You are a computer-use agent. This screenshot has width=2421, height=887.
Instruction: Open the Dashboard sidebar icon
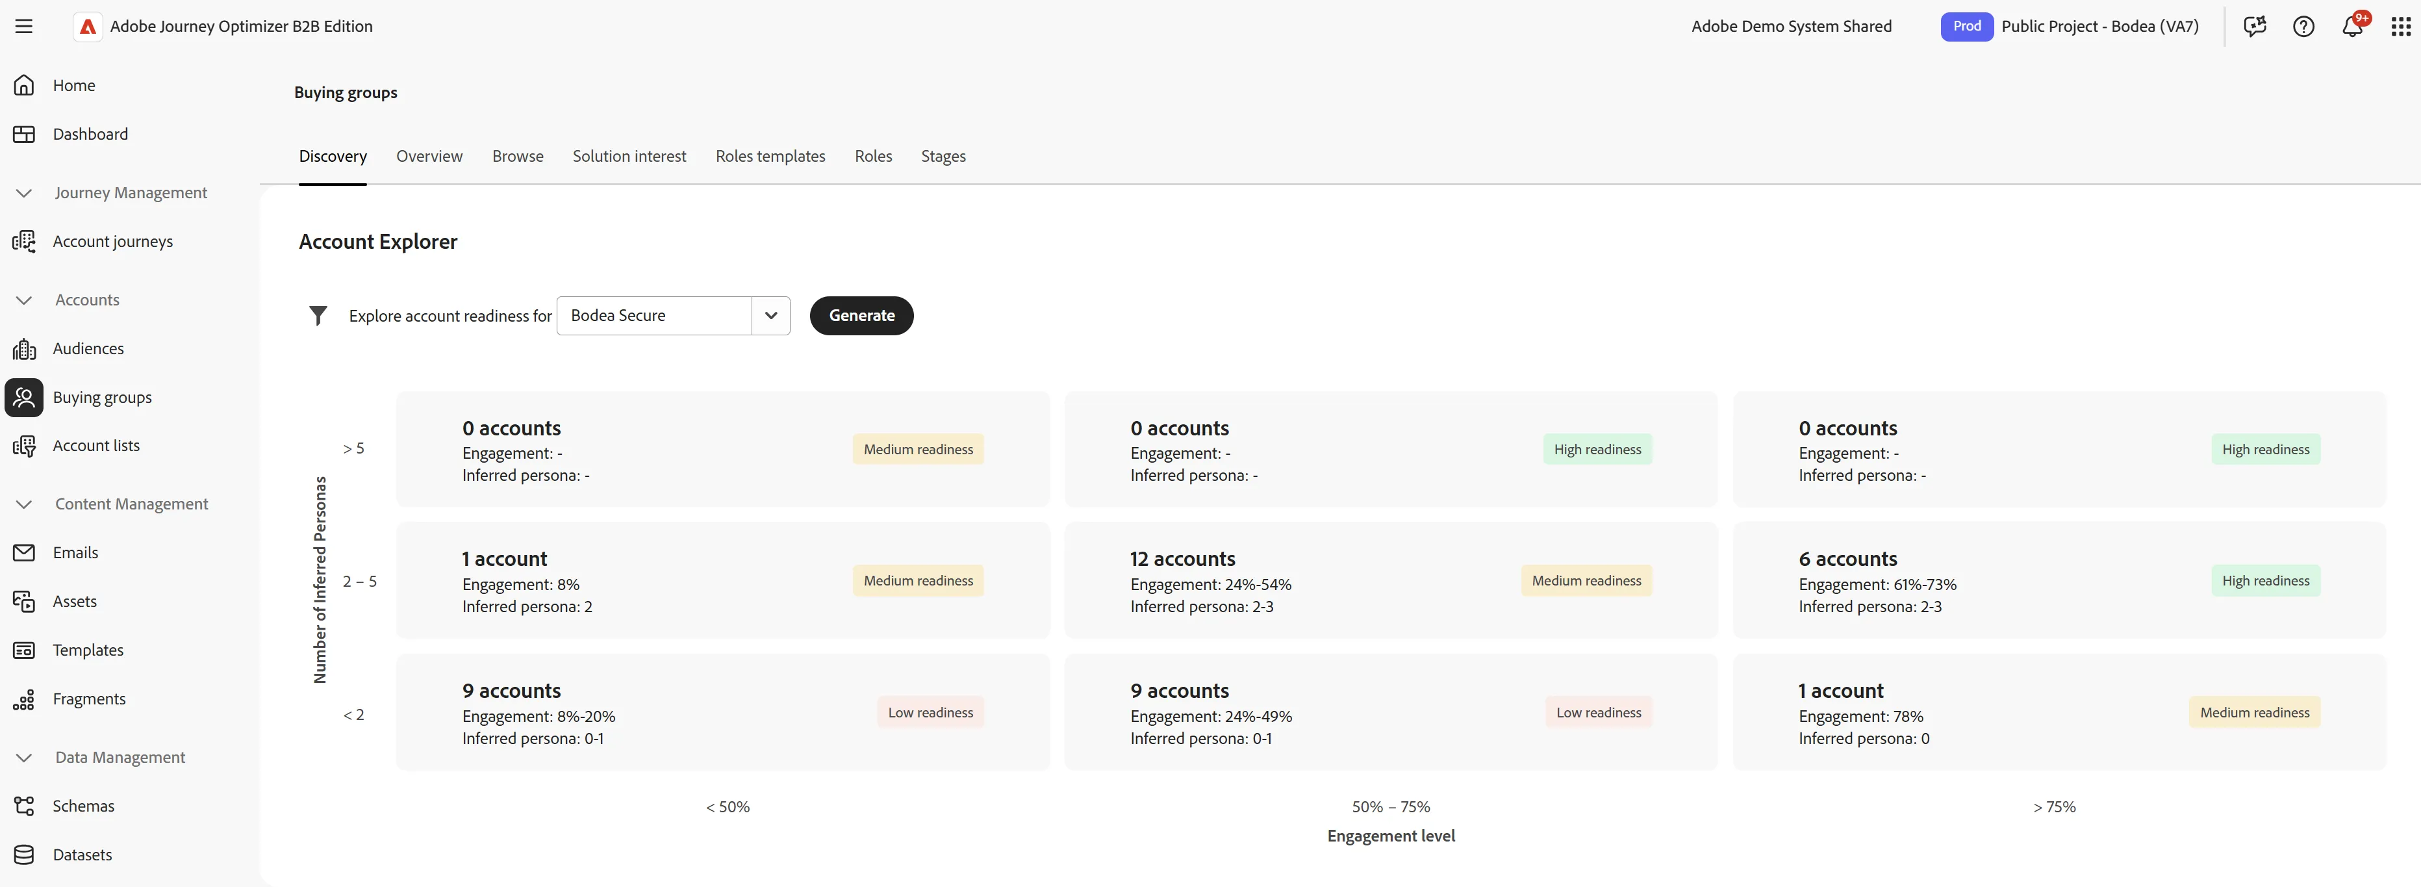25,135
